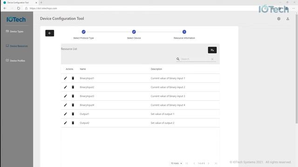Click the BinaryInput2 name cell
This screenshot has width=298, height=167.
(x=87, y=87)
